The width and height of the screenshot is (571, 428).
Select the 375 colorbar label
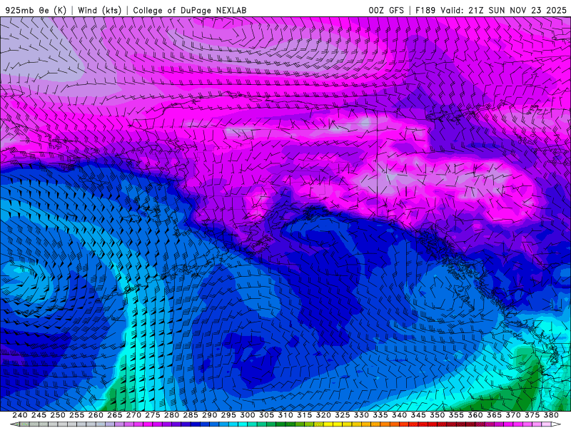(532, 415)
